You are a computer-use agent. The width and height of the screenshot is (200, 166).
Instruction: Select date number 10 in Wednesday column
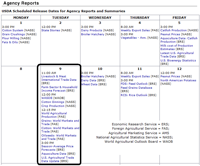[100, 69]
